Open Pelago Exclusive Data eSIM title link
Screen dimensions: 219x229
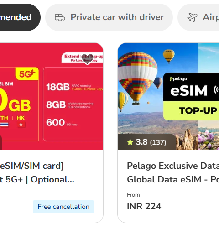click(173, 172)
